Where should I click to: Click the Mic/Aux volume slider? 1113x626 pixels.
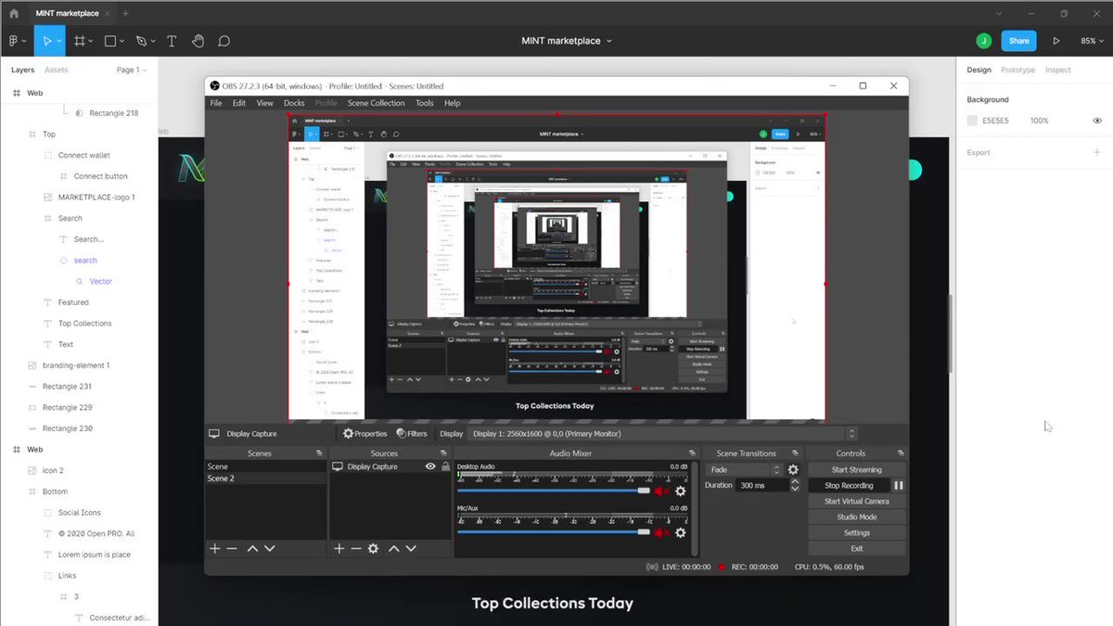tap(553, 532)
